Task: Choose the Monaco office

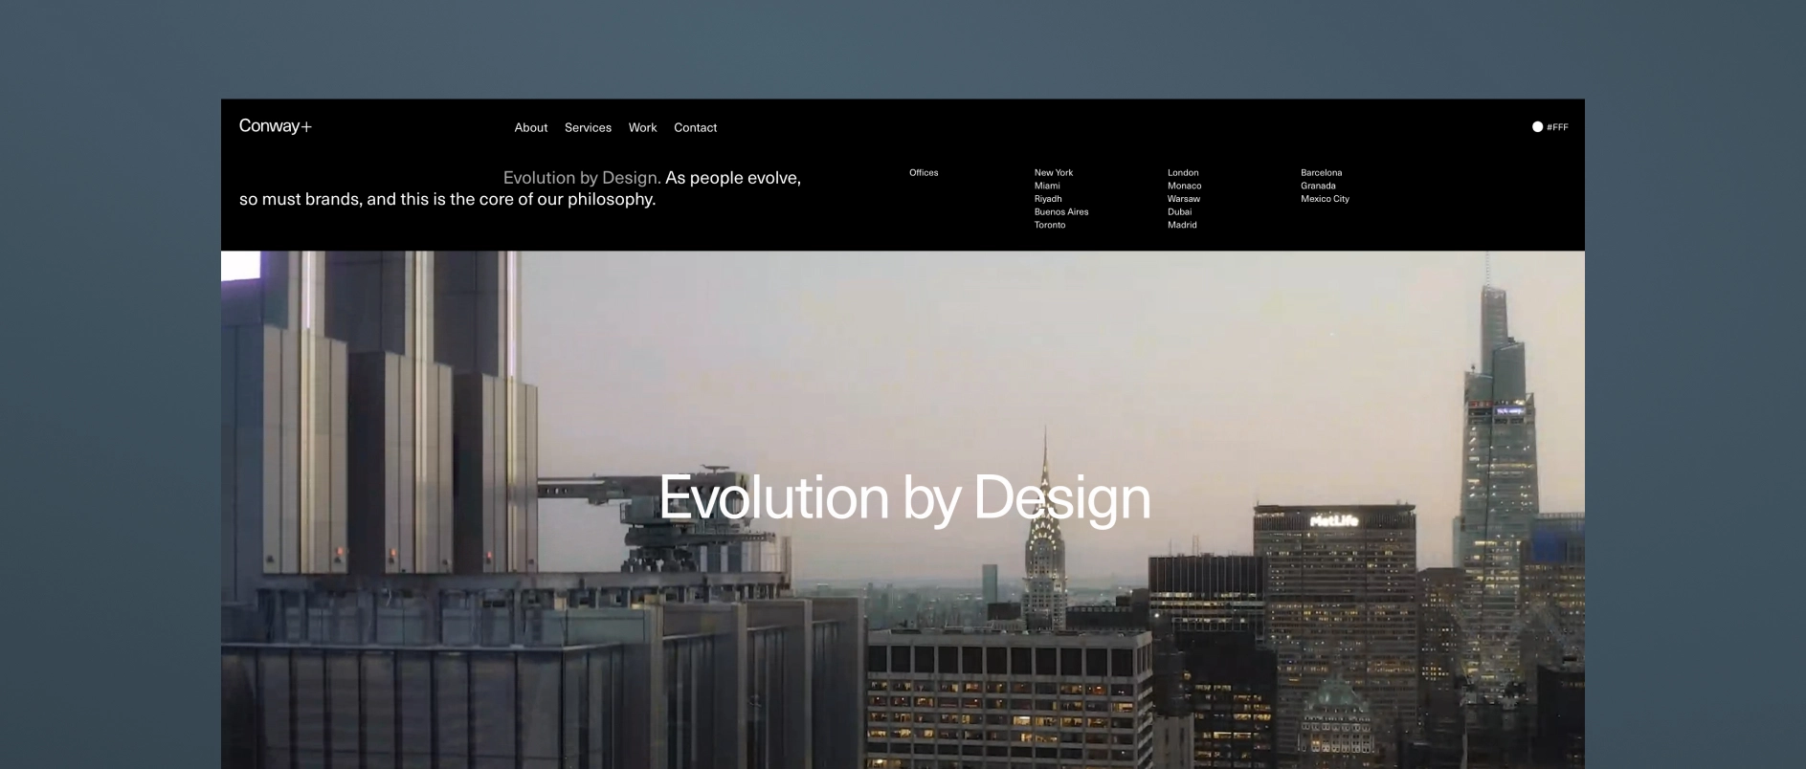Action: click(1184, 186)
